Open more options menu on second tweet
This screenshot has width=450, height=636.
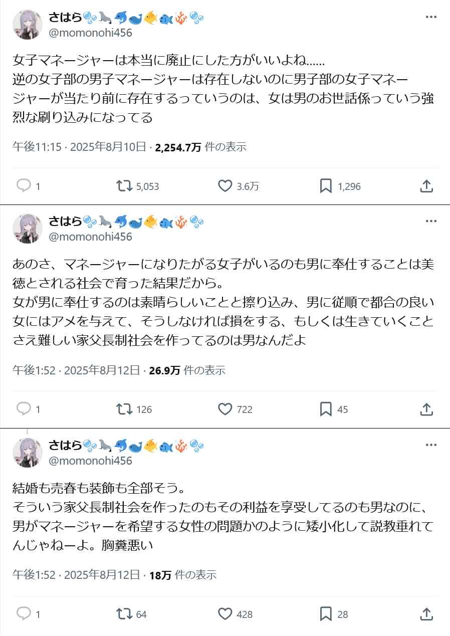pyautogui.click(x=431, y=221)
